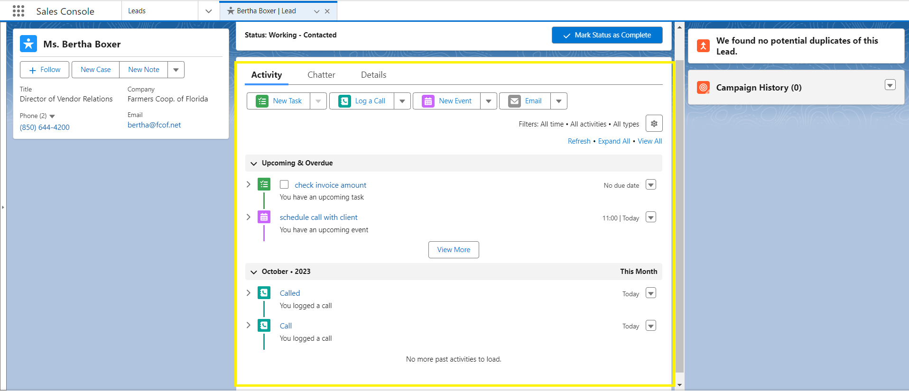Click email bertha@fcof.net
The image size is (909, 391).
tap(154, 125)
